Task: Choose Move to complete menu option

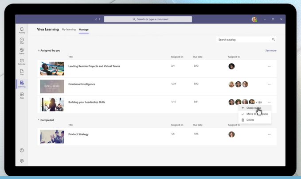Action: 255,114
